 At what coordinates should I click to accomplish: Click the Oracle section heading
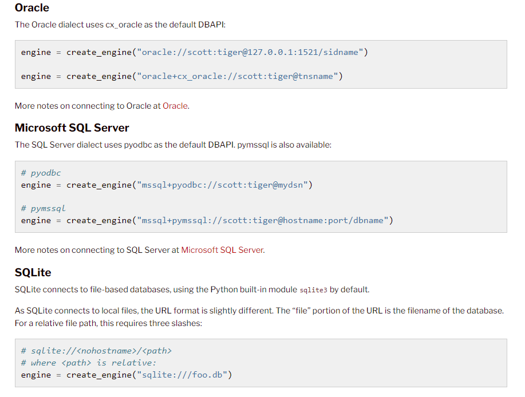pos(32,7)
